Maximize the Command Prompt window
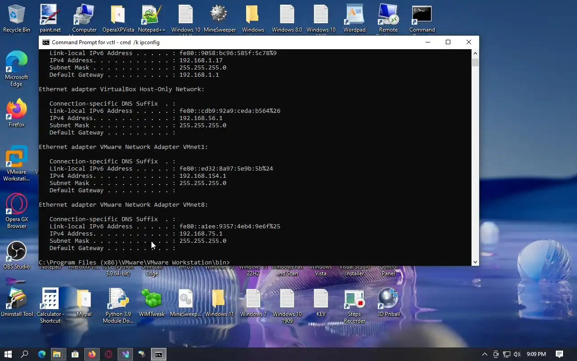The width and height of the screenshot is (577, 361). [x=448, y=42]
